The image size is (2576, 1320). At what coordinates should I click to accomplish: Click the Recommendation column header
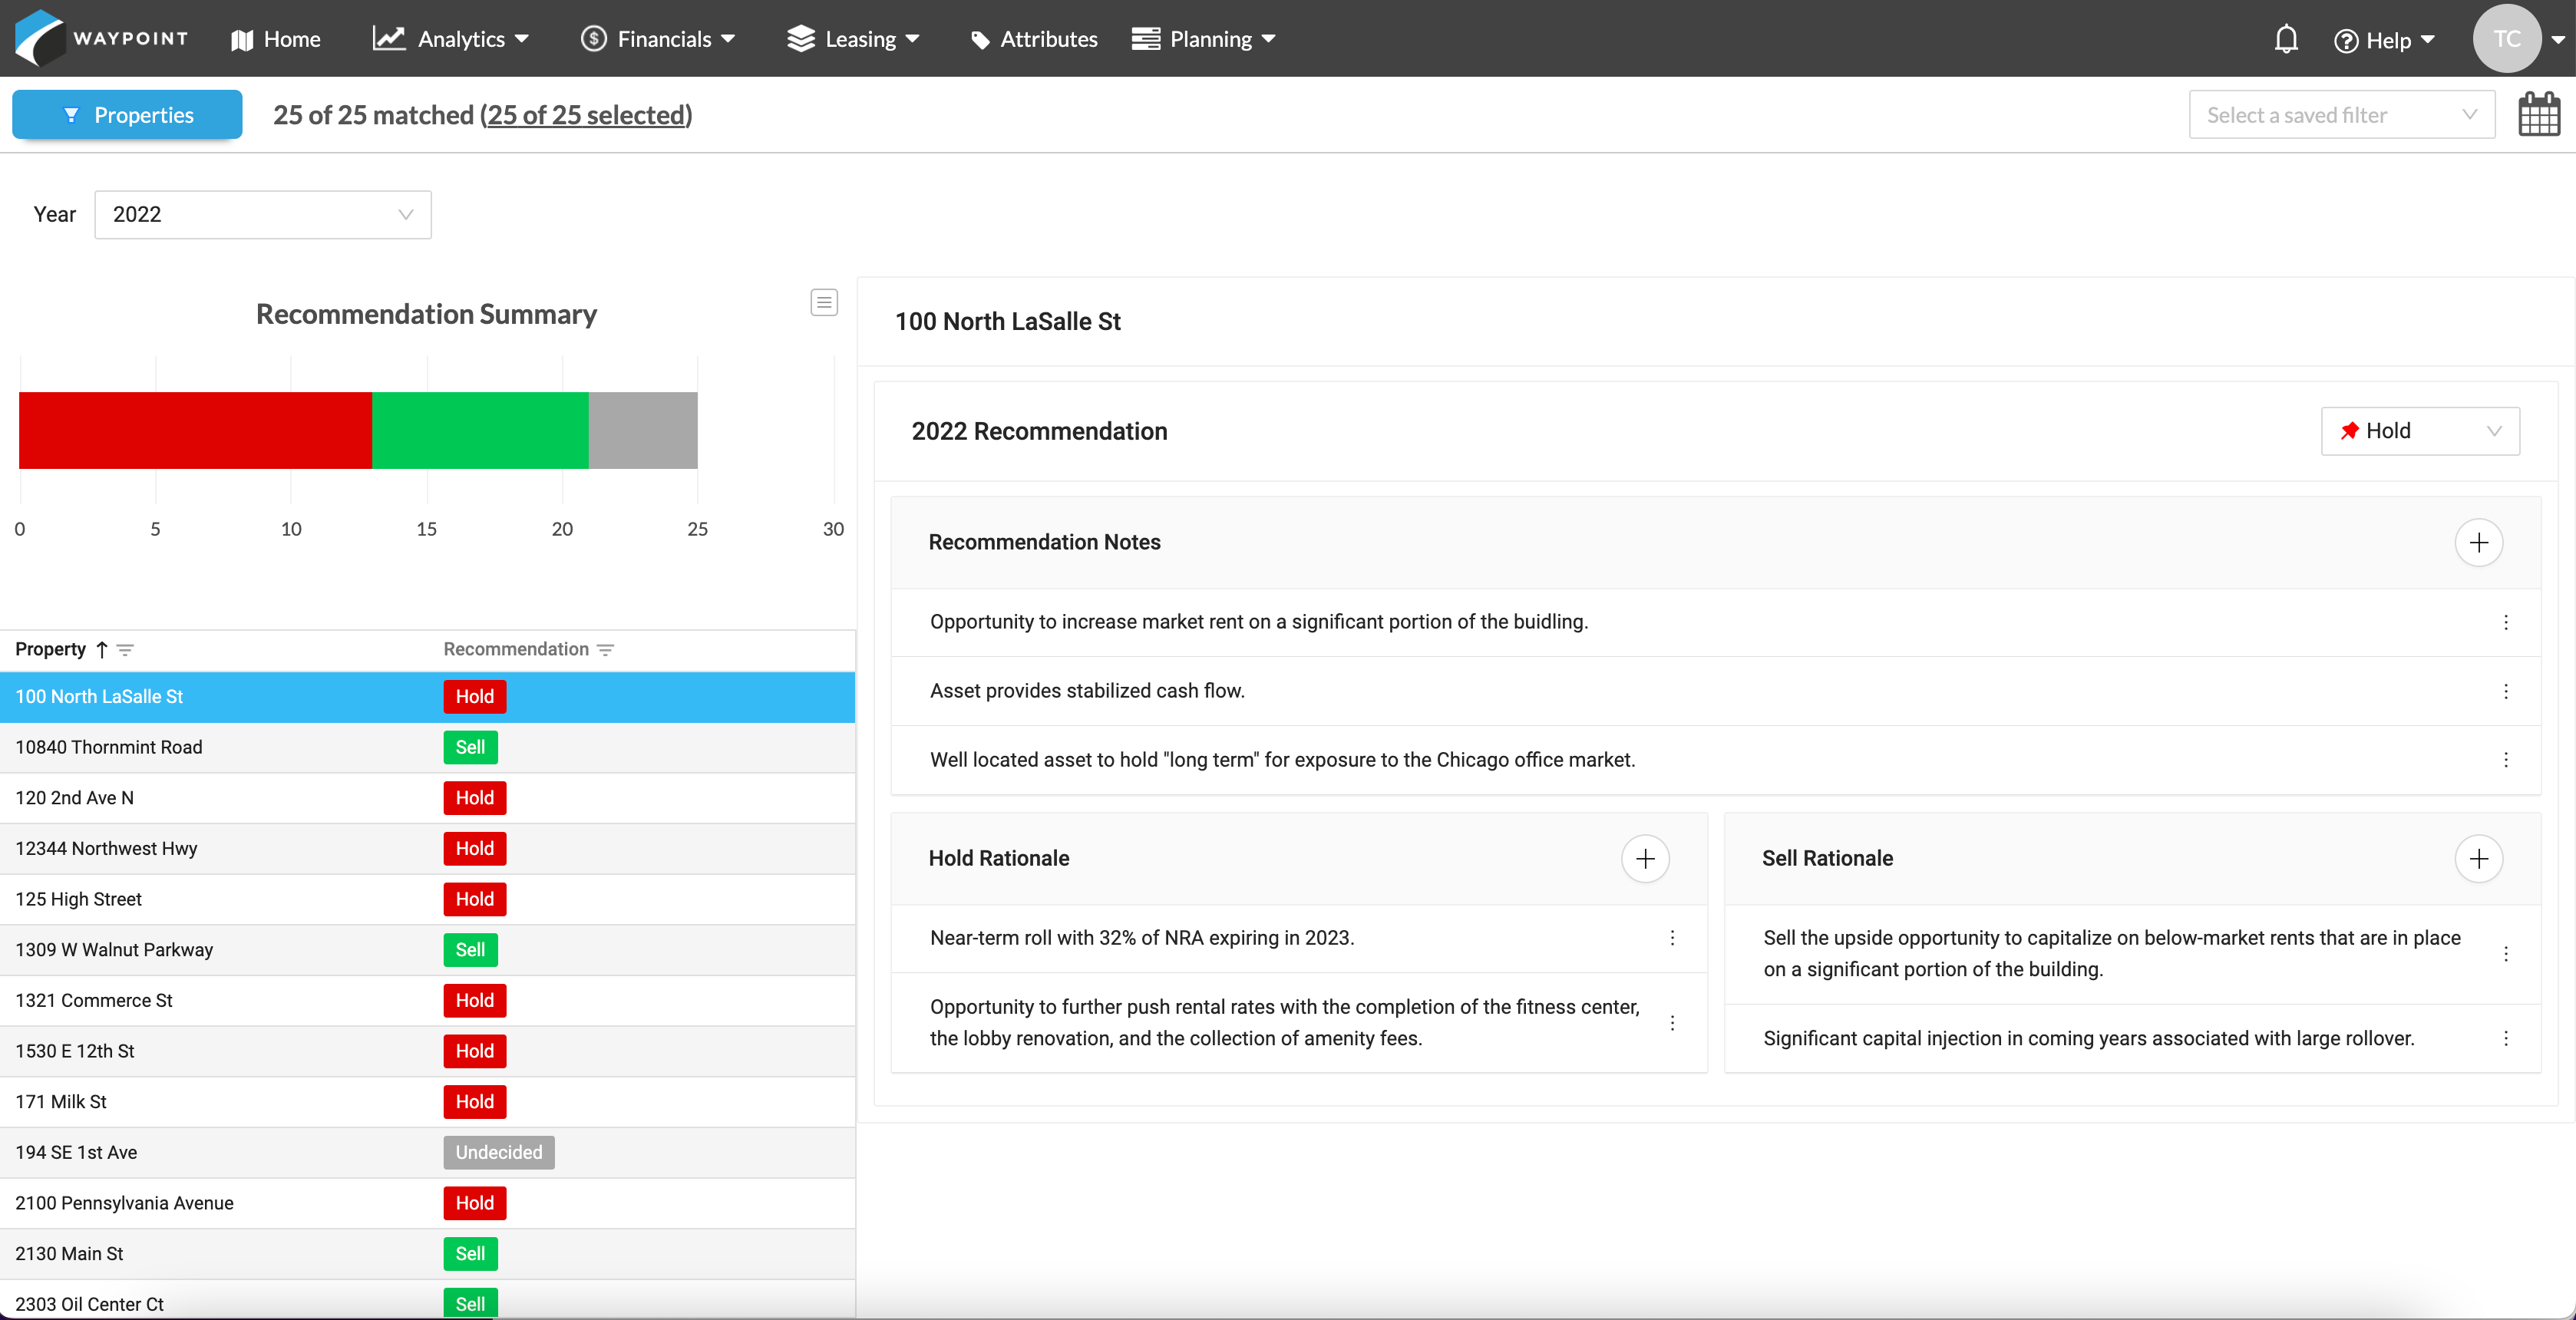pyautogui.click(x=516, y=650)
